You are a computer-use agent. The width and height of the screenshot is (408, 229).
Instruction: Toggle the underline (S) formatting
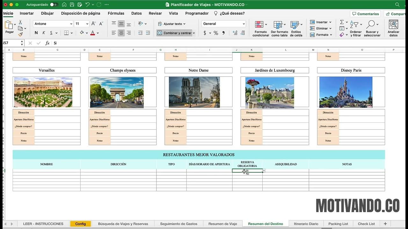51,33
